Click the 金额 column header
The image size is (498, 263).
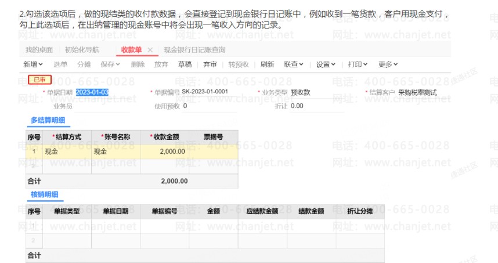214,211
